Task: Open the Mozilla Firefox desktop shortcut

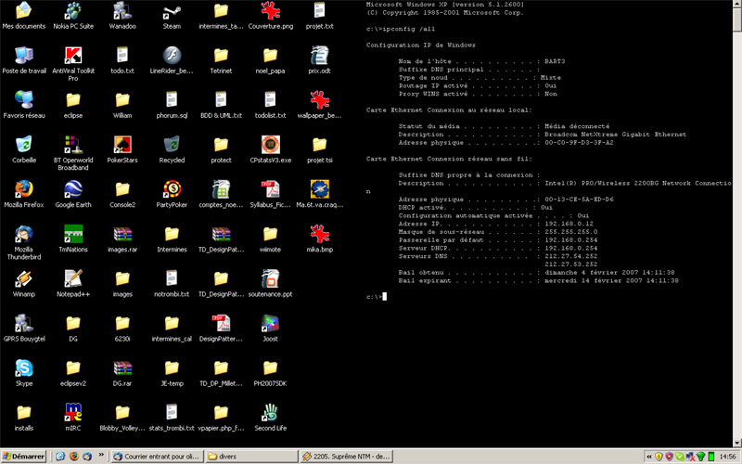Action: (x=24, y=188)
